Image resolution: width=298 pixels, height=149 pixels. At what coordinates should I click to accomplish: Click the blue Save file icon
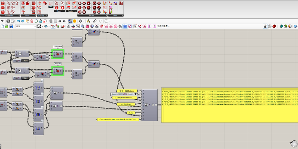click(12, 27)
